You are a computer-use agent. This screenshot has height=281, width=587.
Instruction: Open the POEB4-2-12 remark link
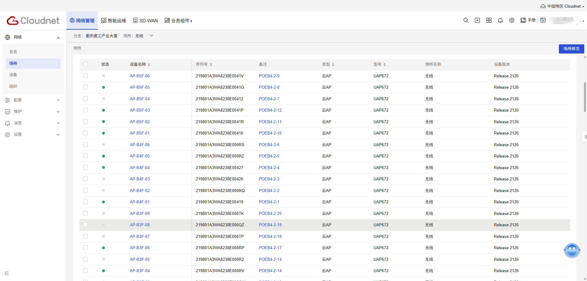click(270, 110)
